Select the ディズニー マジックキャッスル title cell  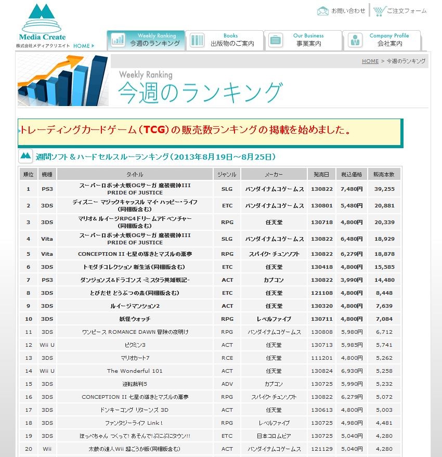pyautogui.click(x=135, y=205)
